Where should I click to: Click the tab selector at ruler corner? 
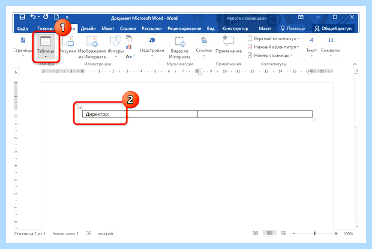(x=16, y=71)
